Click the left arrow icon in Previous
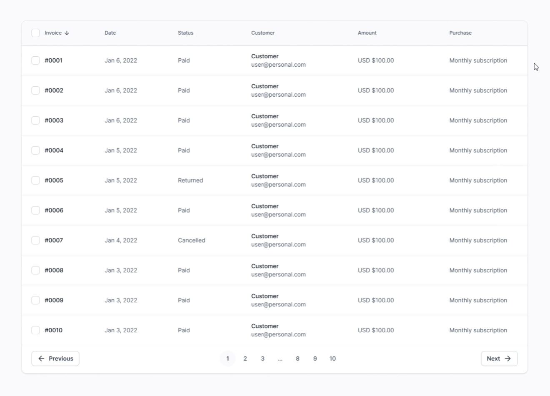Viewport: 550px width, 396px height. pyautogui.click(x=41, y=358)
